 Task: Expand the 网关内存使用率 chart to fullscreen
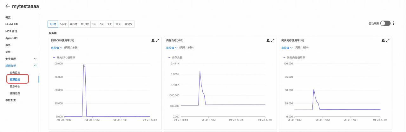pos(388,40)
